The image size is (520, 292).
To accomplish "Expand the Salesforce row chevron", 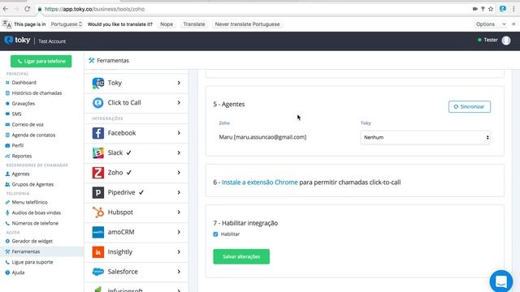I will click(179, 272).
